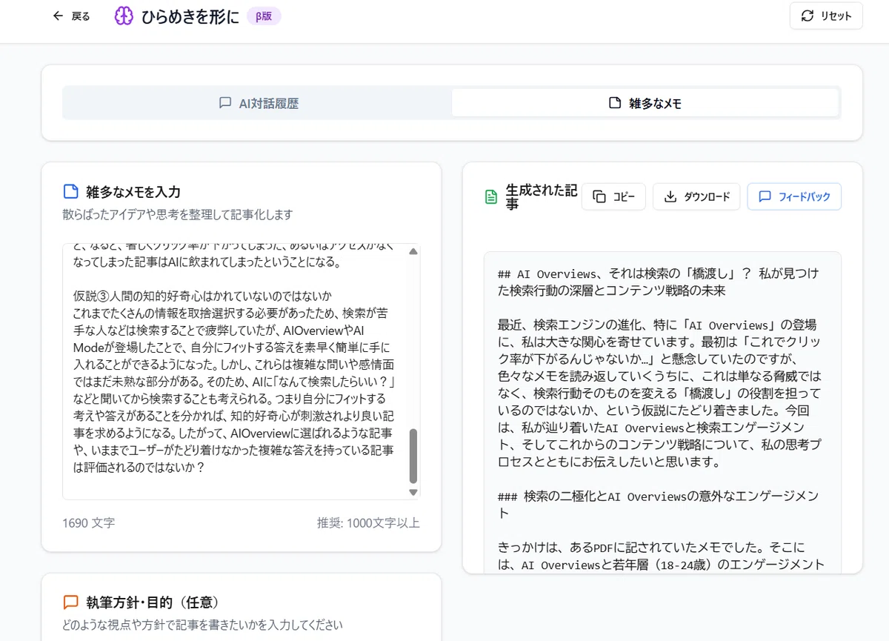Click the download arrow icon
Screen dimensions: 889x641
point(670,196)
